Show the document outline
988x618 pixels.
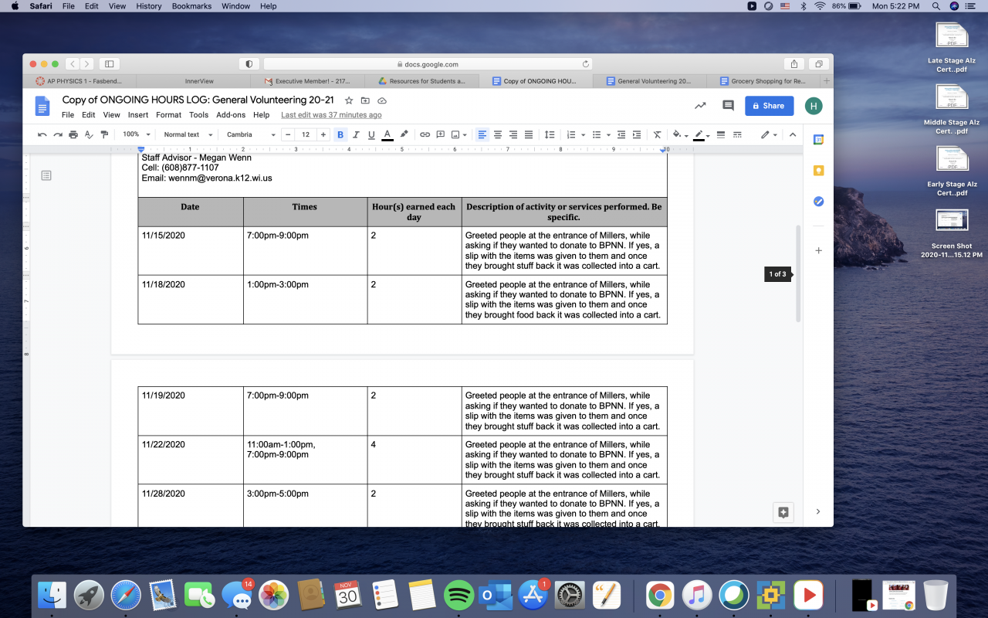click(46, 176)
